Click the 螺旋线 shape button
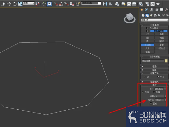This screenshot has width=169, height=127. coord(161,48)
